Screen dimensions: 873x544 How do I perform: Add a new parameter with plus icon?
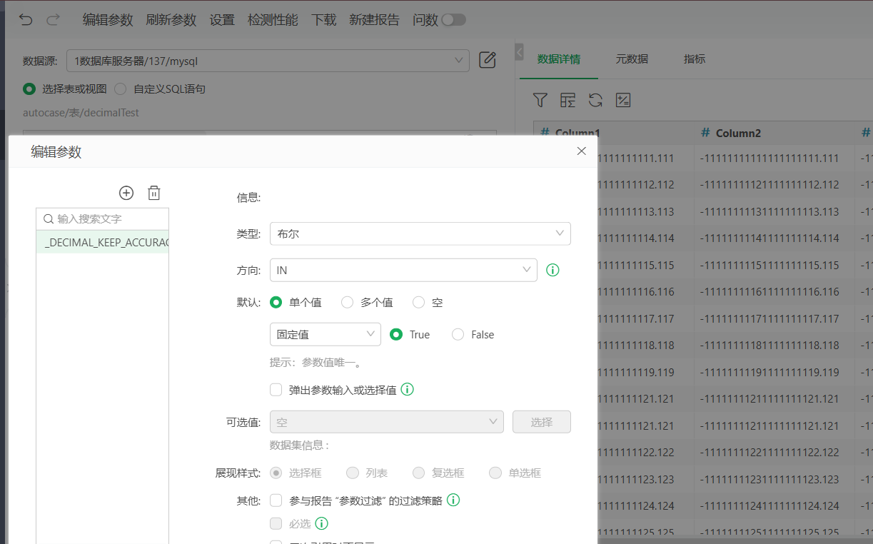pos(126,193)
